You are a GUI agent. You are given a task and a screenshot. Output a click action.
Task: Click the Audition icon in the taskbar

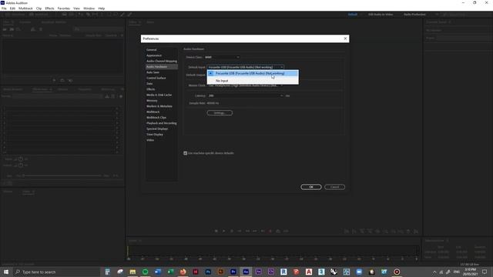pyautogui.click(x=246, y=272)
